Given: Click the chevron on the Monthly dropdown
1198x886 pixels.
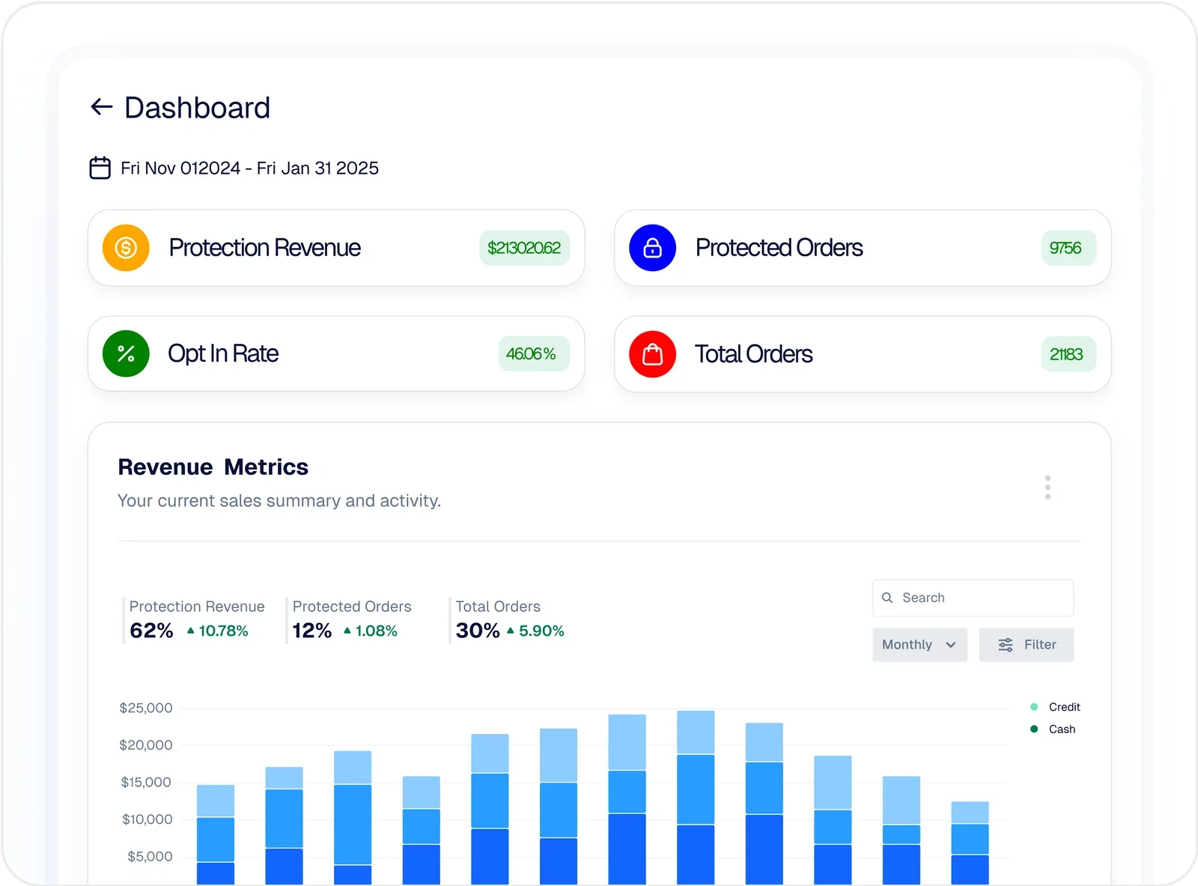Looking at the screenshot, I should [x=951, y=645].
